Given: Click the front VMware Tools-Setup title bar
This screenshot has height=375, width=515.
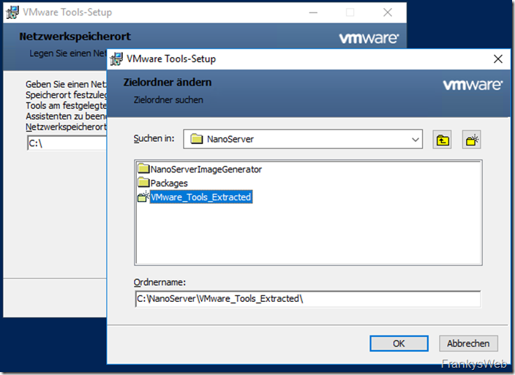Looking at the screenshot, I should [x=293, y=59].
